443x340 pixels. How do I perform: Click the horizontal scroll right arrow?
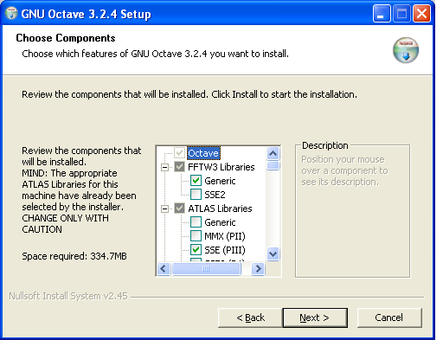[x=258, y=269]
